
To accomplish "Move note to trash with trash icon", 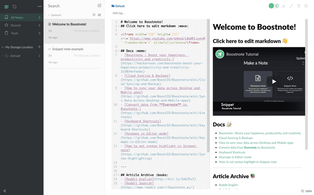I will click(298, 6).
